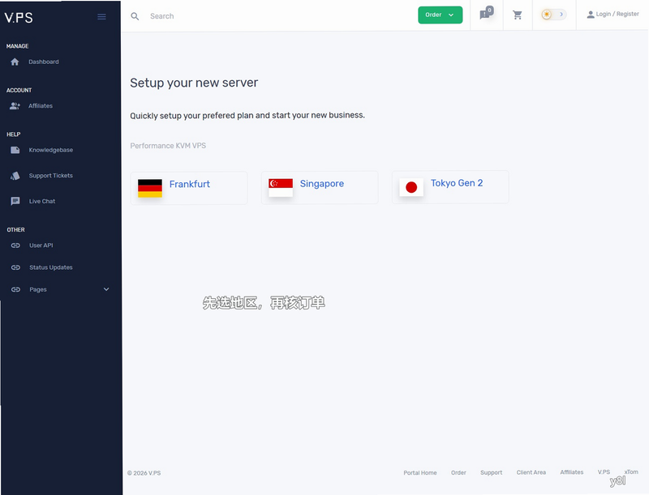Screen dimensions: 649x495
Task: Click the Setup your new server heading
Action: pyautogui.click(x=194, y=83)
